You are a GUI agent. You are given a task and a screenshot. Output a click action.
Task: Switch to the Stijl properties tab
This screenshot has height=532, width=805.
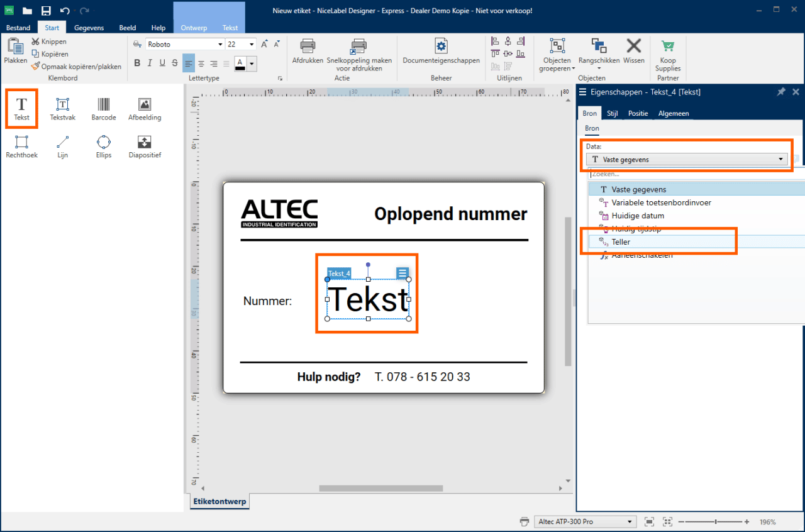[x=612, y=113]
